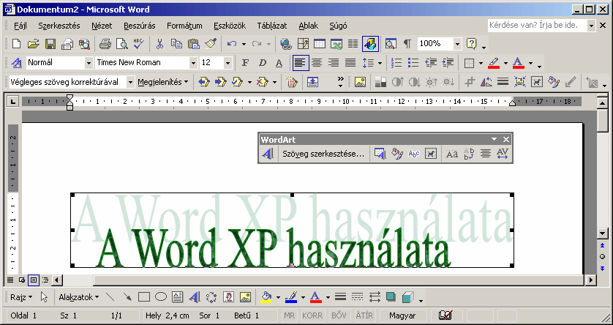
Task: Toggle italic formatting D button
Action: tap(263, 62)
